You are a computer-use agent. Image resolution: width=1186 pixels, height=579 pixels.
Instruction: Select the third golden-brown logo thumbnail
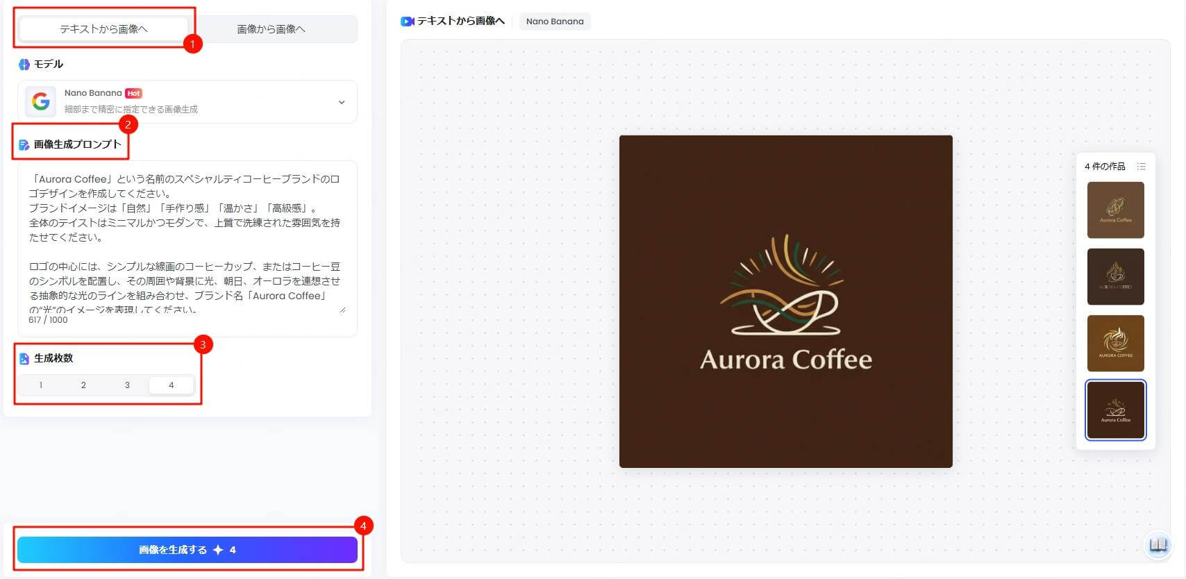(x=1115, y=343)
